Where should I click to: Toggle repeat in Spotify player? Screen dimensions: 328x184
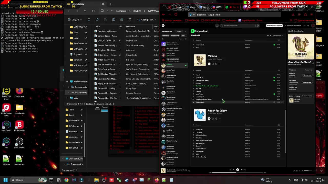click(245, 170)
